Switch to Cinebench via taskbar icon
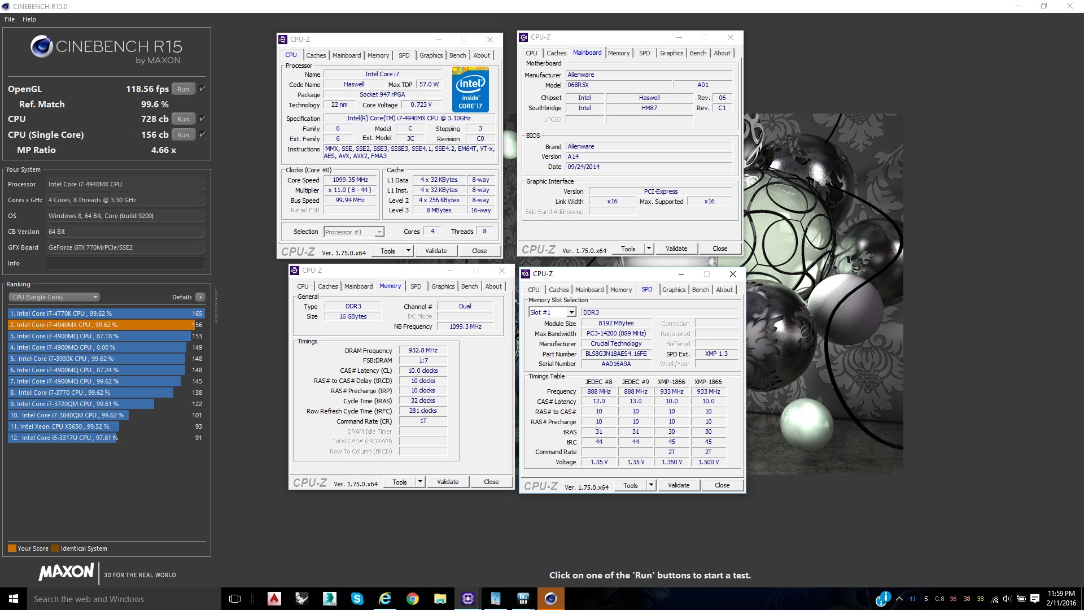The width and height of the screenshot is (1084, 610). 551,599
